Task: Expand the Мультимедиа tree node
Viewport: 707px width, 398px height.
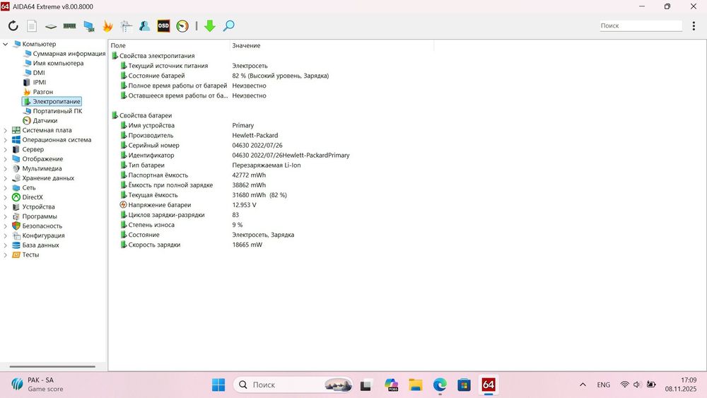Action: 6,168
